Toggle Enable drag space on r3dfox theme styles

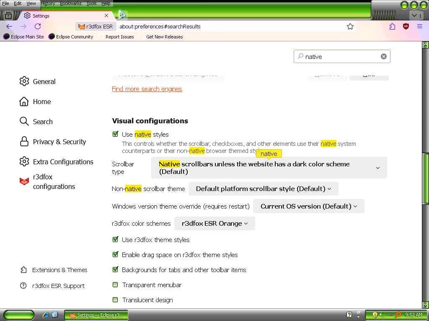click(116, 255)
